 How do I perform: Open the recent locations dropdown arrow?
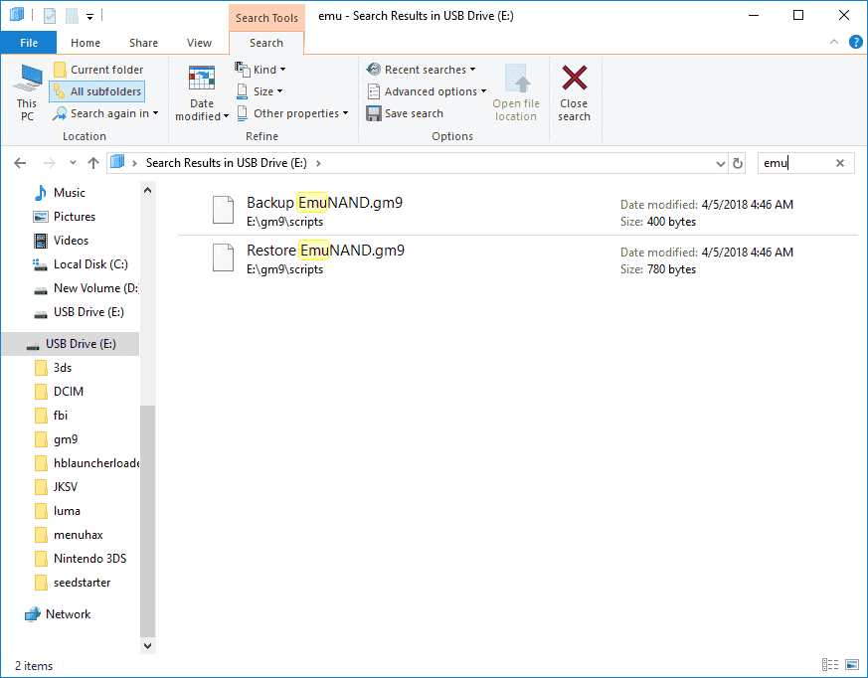coord(73,163)
